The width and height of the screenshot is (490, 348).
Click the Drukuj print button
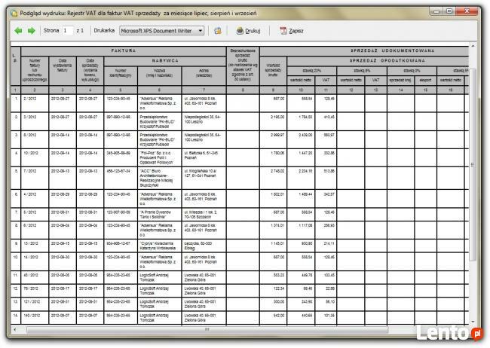point(248,31)
